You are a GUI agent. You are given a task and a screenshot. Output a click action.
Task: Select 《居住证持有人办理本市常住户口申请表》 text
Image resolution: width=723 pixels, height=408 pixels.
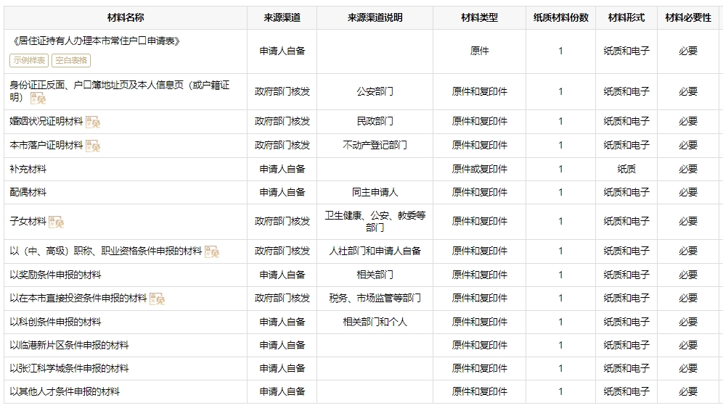pos(95,41)
